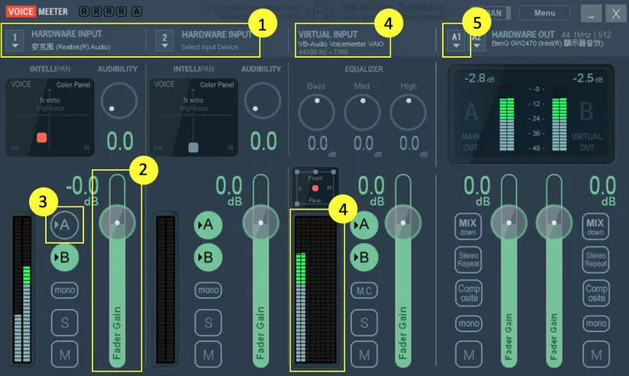Click the High equalizer knob

(408, 112)
